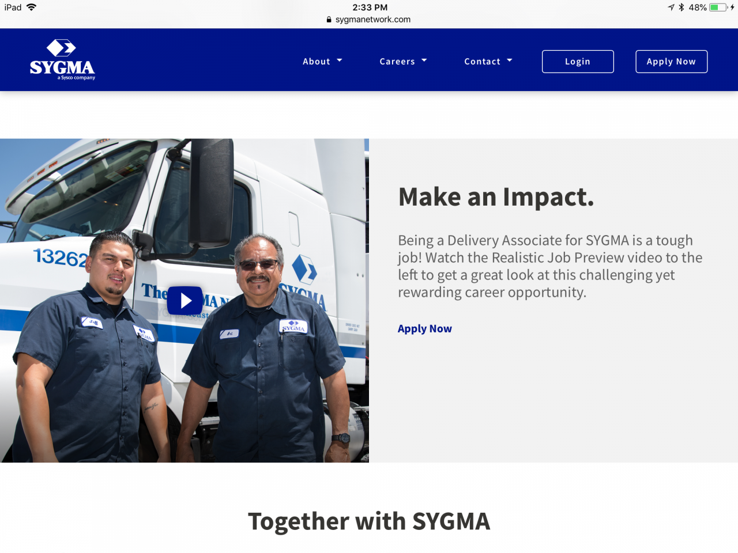Tap the 2:33 PM clock in status bar
The width and height of the screenshot is (738, 553).
coord(370,7)
